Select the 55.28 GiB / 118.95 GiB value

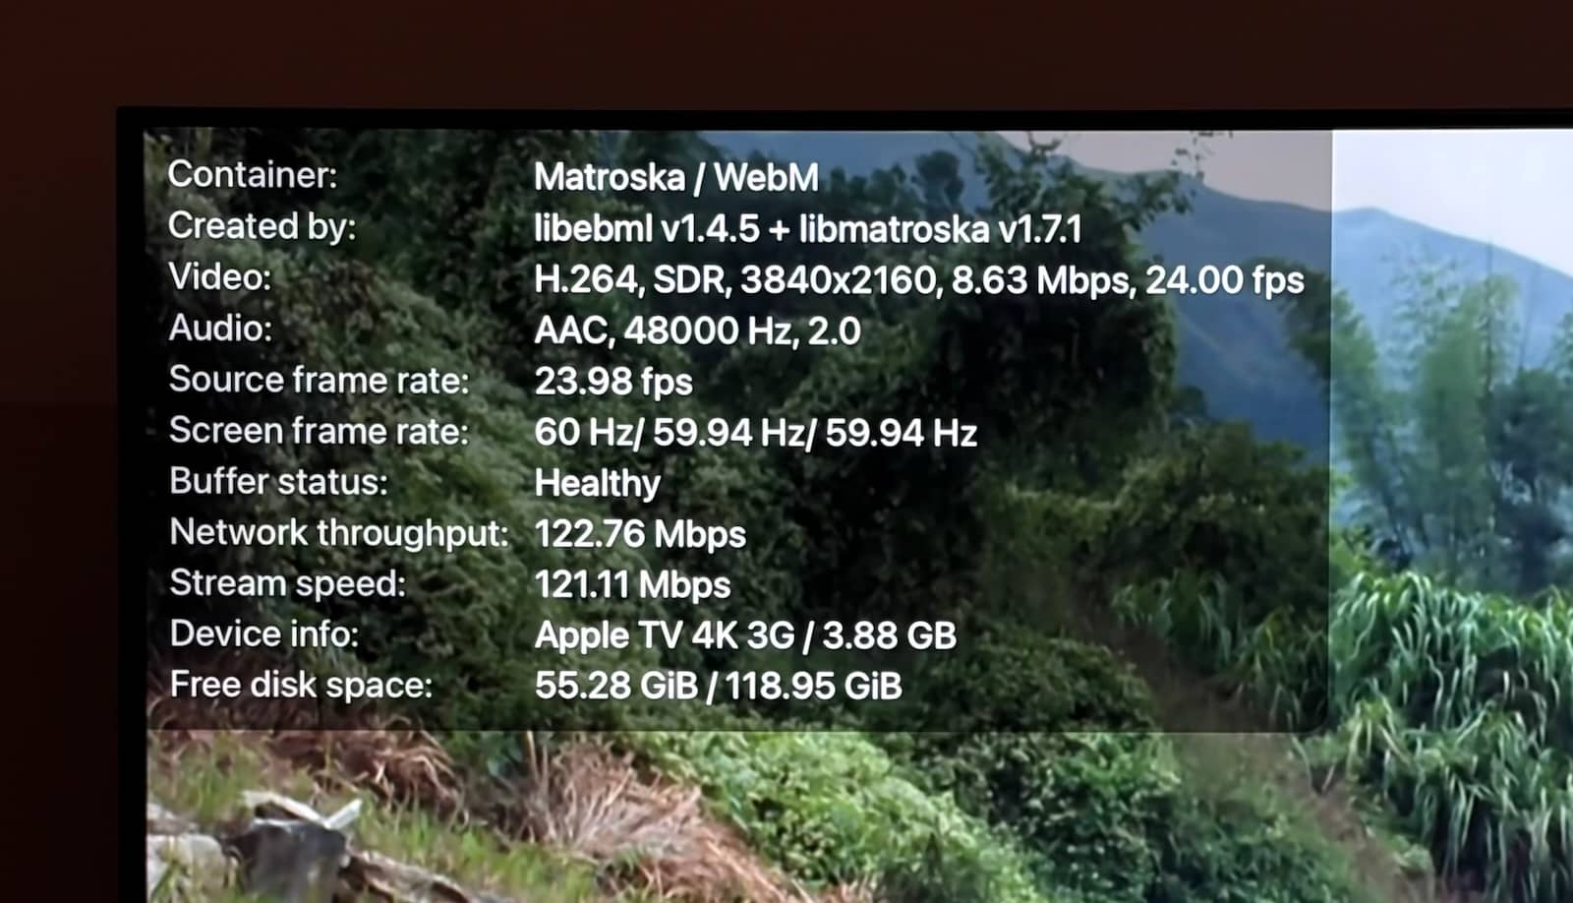pyautogui.click(x=719, y=687)
